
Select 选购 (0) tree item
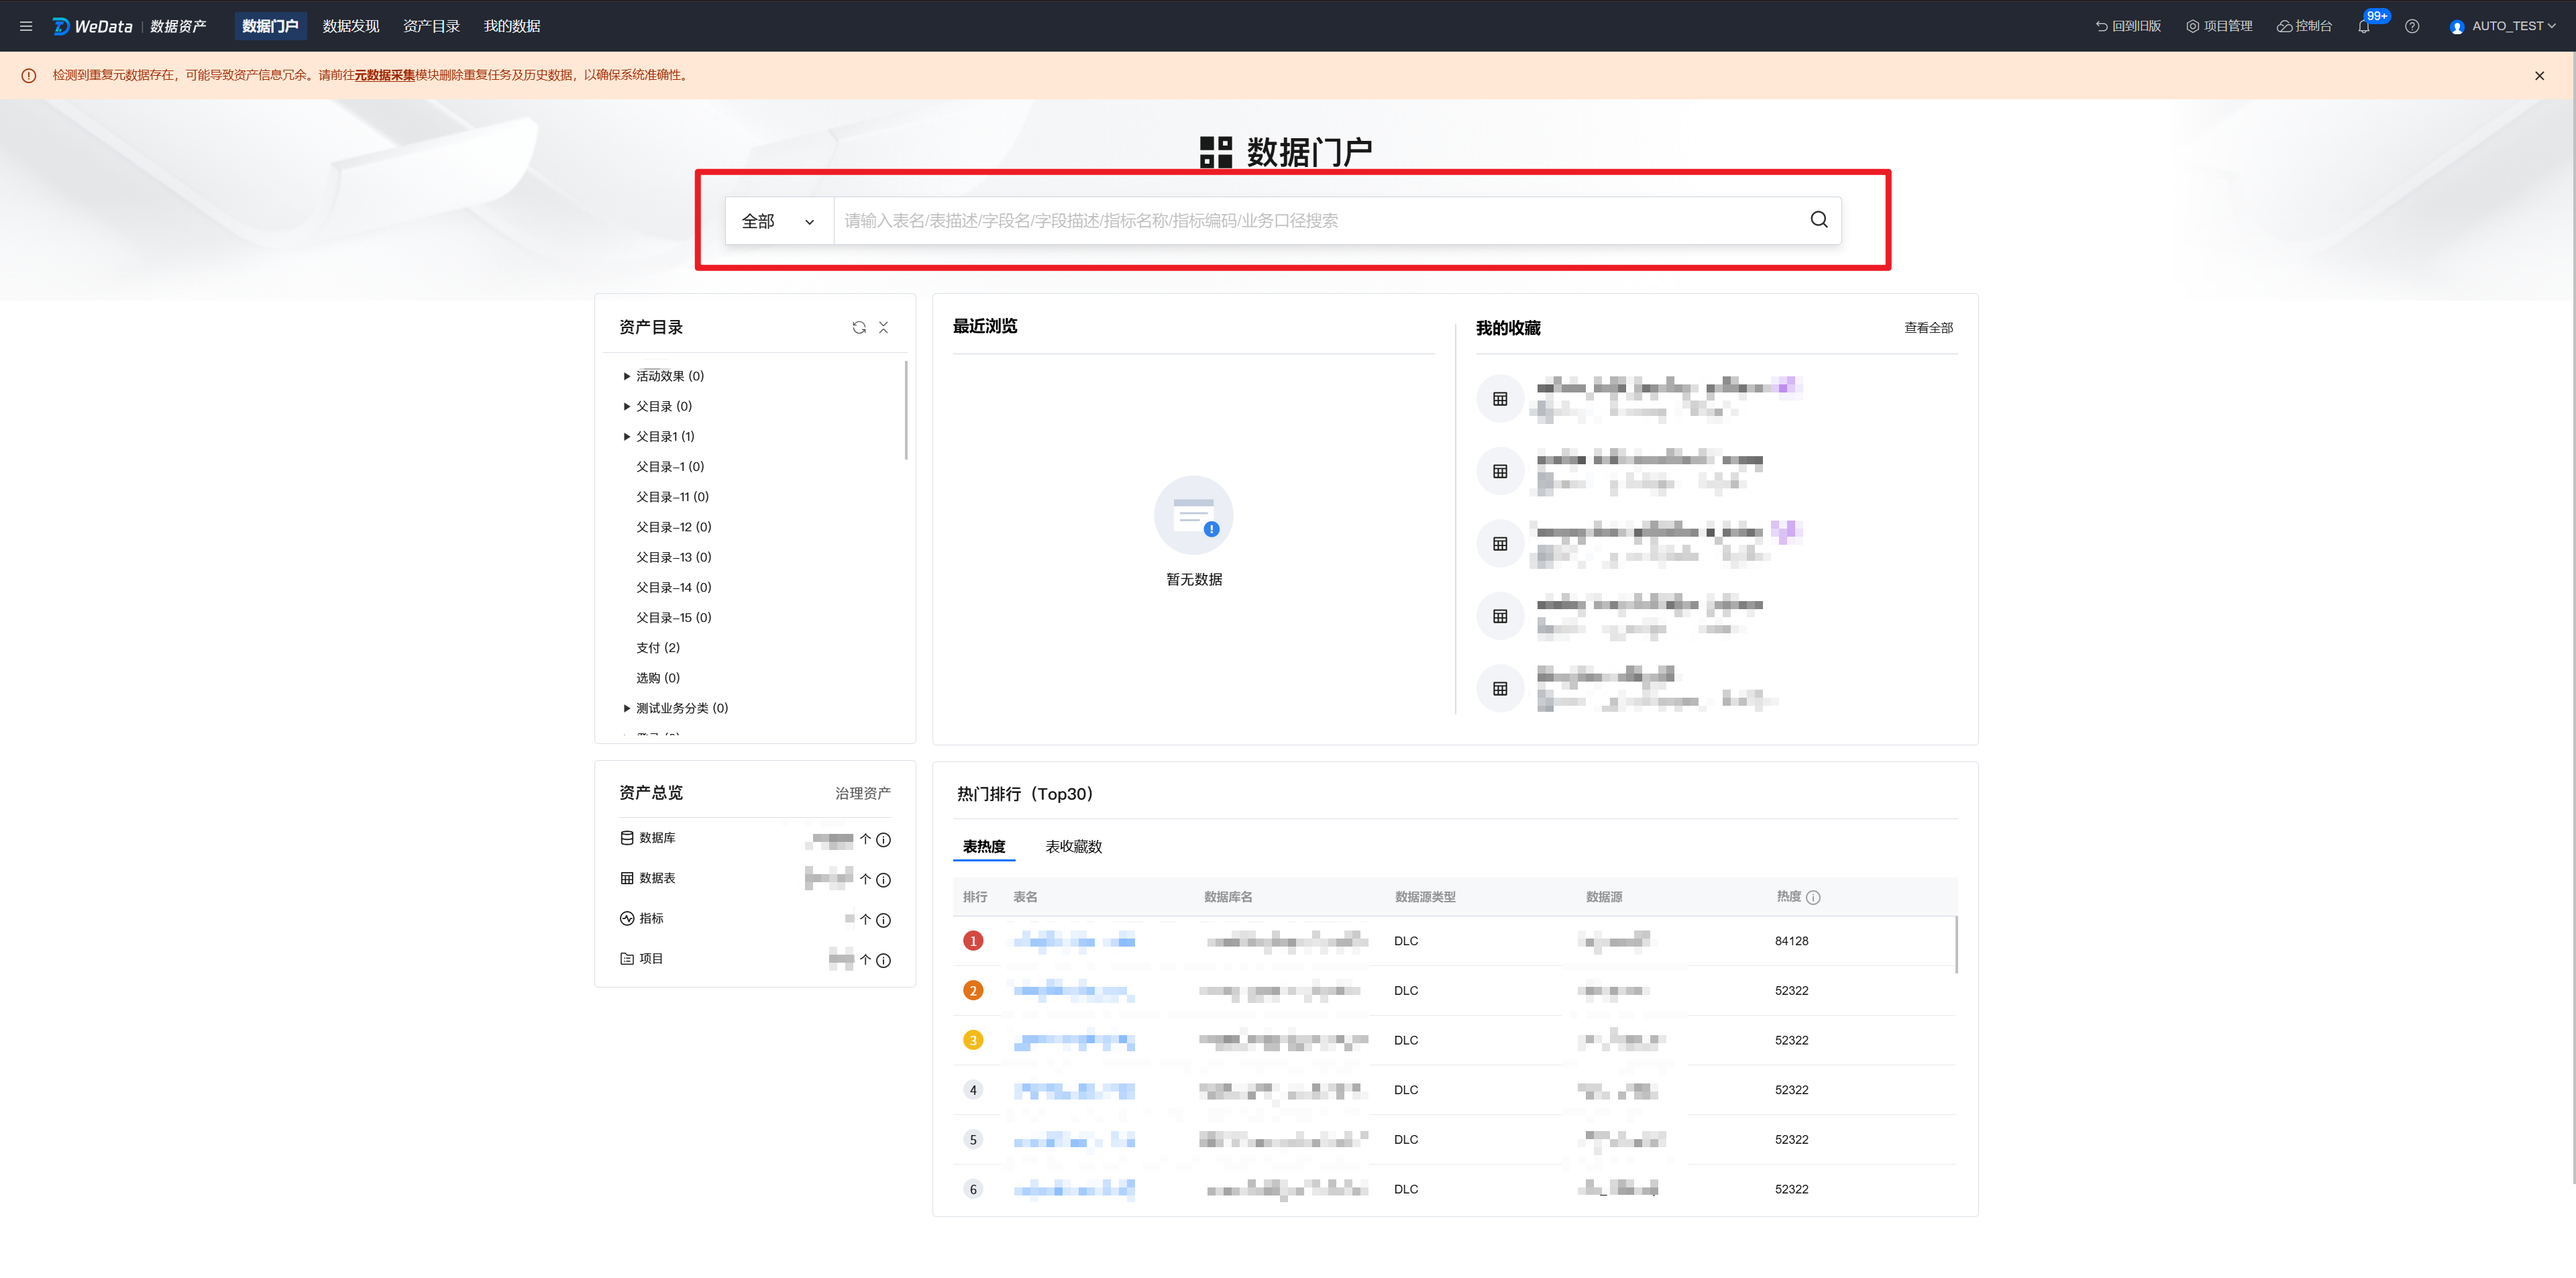(x=658, y=678)
